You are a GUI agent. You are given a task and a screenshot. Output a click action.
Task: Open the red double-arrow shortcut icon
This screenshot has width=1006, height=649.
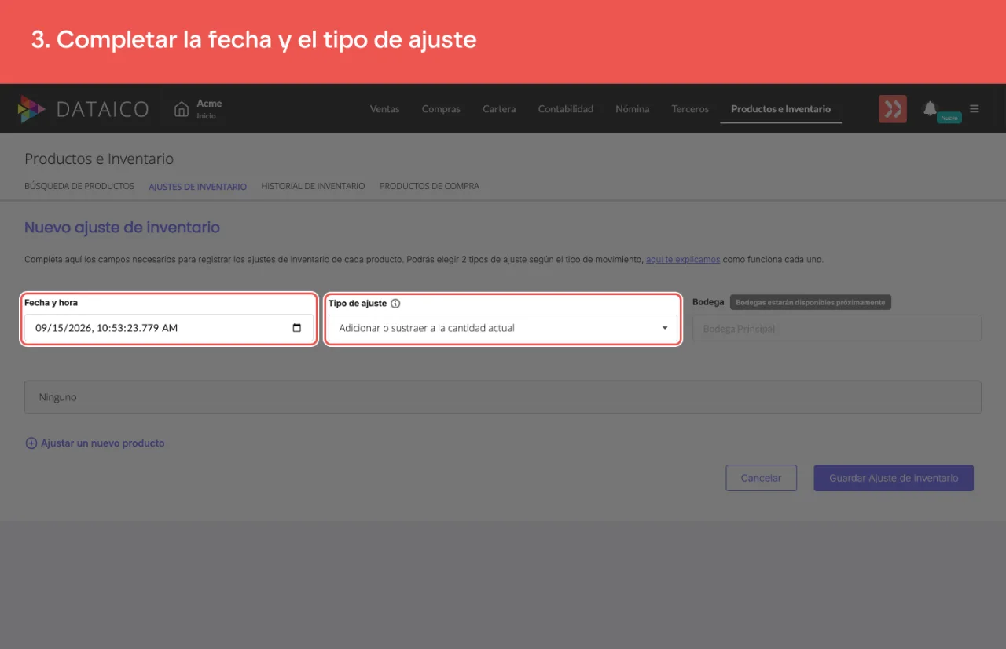click(x=893, y=109)
